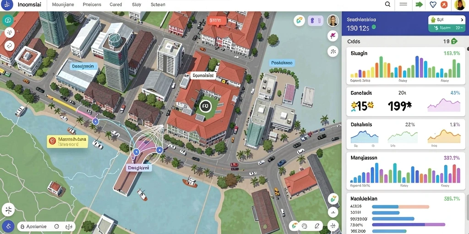Click the pink pin icon on map
Screen dimensions: 469x234
coord(333,36)
